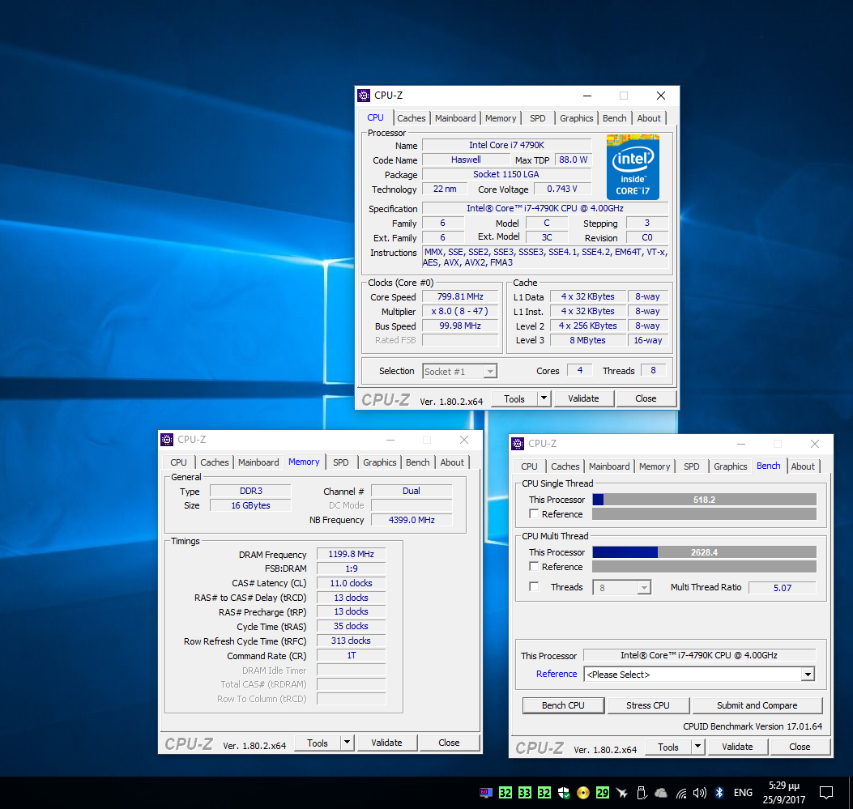853x809 pixels.
Task: Enable Reference checkbox under CPU Multi Thread
Action: (534, 567)
